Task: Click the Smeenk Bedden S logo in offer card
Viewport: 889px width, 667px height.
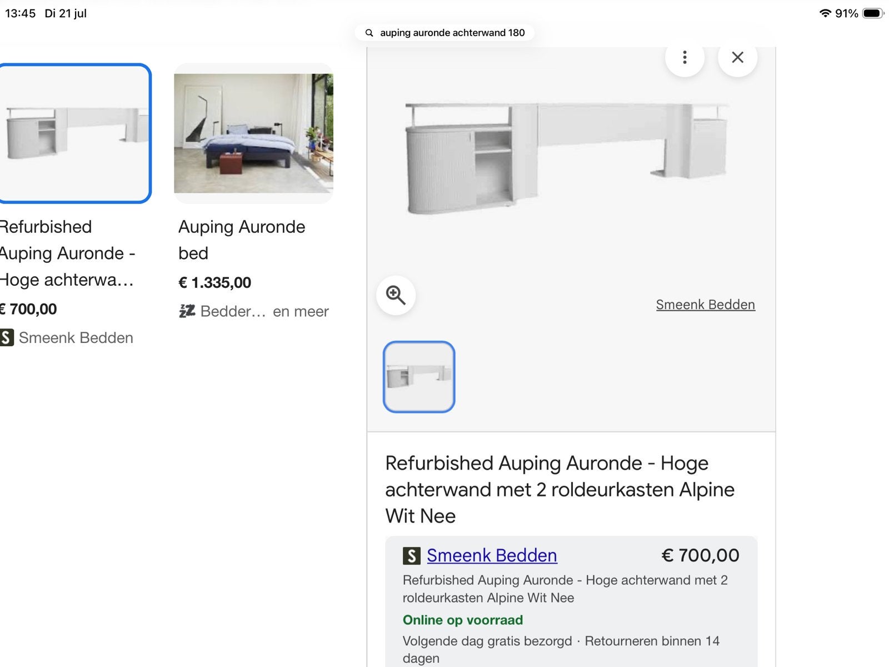Action: 411,556
